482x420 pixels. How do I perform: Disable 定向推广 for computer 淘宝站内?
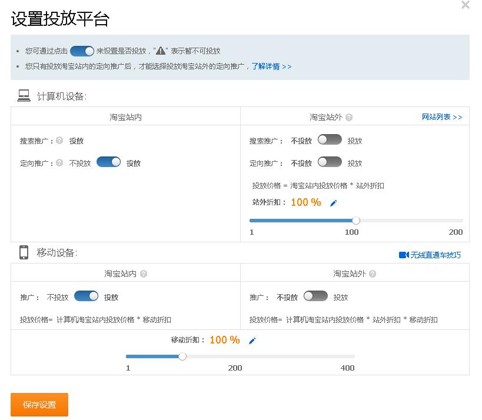tap(108, 162)
